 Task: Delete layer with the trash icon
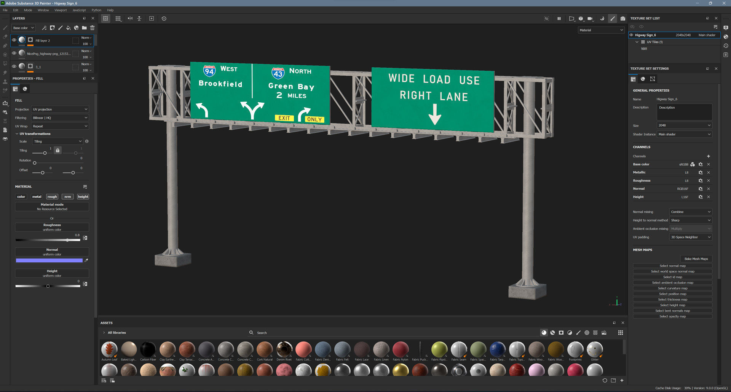pos(92,28)
